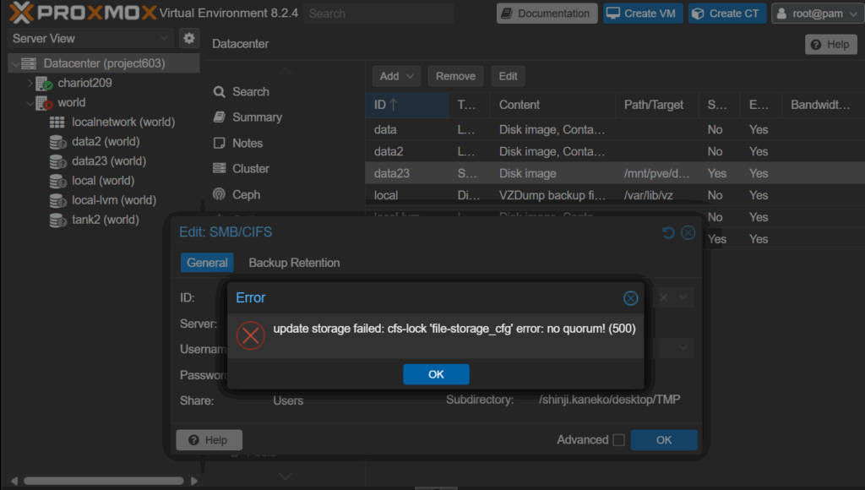Open the Add storage dropdown

396,76
